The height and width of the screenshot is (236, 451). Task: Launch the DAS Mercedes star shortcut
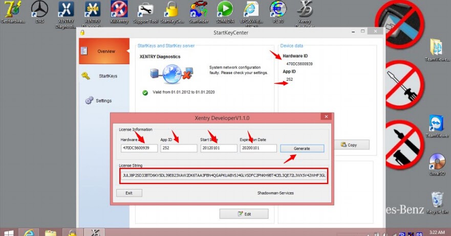point(39,12)
